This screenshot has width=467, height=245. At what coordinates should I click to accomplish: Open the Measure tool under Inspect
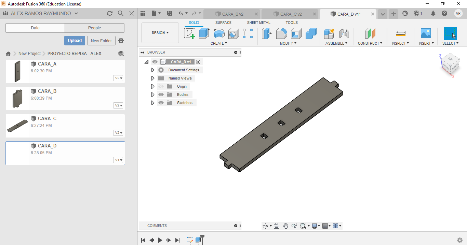pos(400,33)
